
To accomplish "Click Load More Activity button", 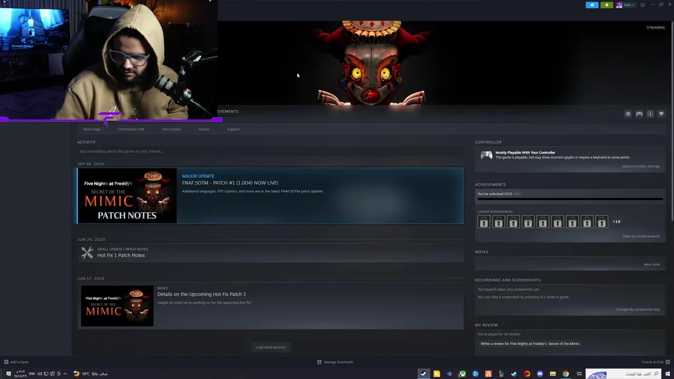I will click(271, 347).
